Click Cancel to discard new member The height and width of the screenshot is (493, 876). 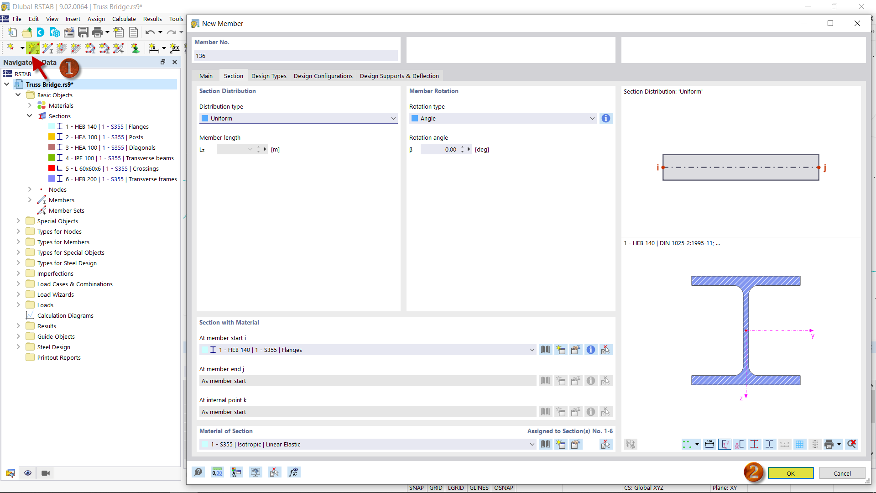pos(842,472)
